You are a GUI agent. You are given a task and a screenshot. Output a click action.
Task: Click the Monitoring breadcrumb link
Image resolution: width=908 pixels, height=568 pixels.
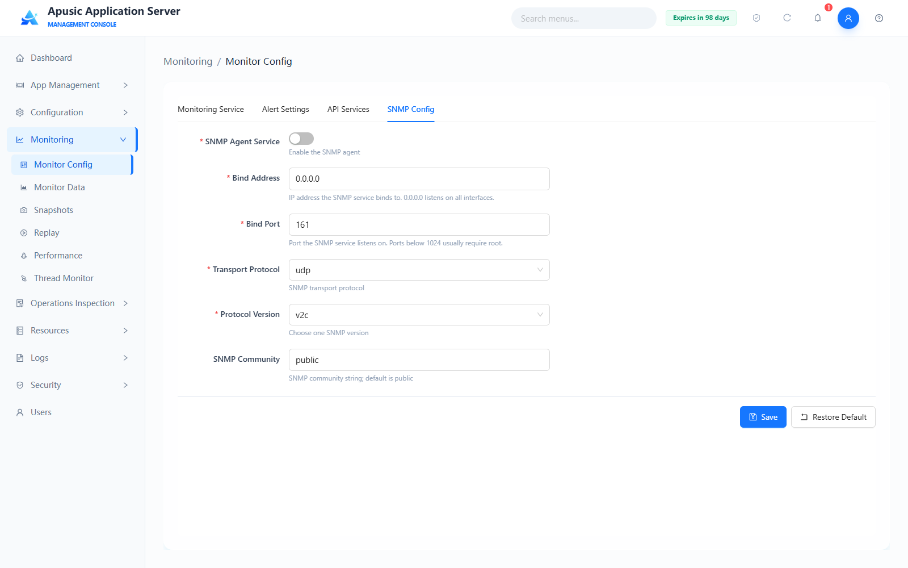[188, 61]
